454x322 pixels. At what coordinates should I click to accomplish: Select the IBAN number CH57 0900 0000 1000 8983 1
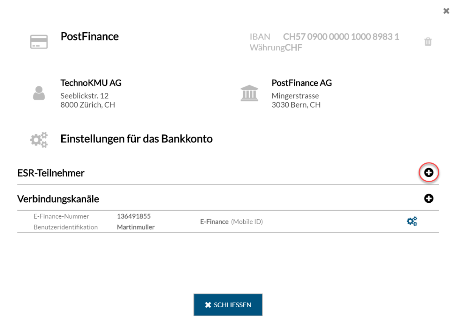[341, 36]
